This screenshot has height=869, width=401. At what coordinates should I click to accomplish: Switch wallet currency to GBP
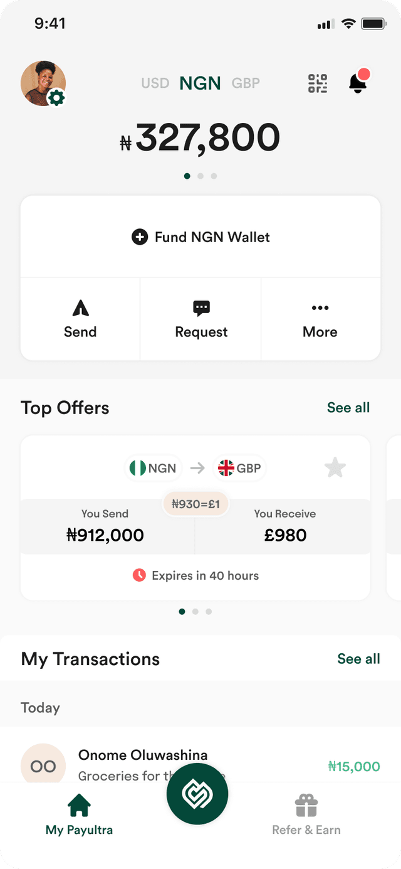point(246,83)
